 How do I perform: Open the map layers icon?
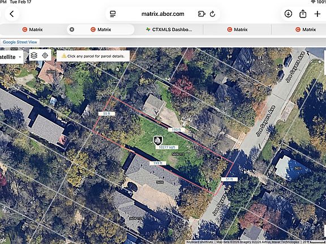[x=34, y=55]
